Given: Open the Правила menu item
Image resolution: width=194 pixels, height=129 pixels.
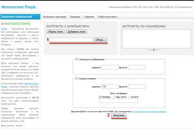Looking at the screenshot, I should pos(75,17).
